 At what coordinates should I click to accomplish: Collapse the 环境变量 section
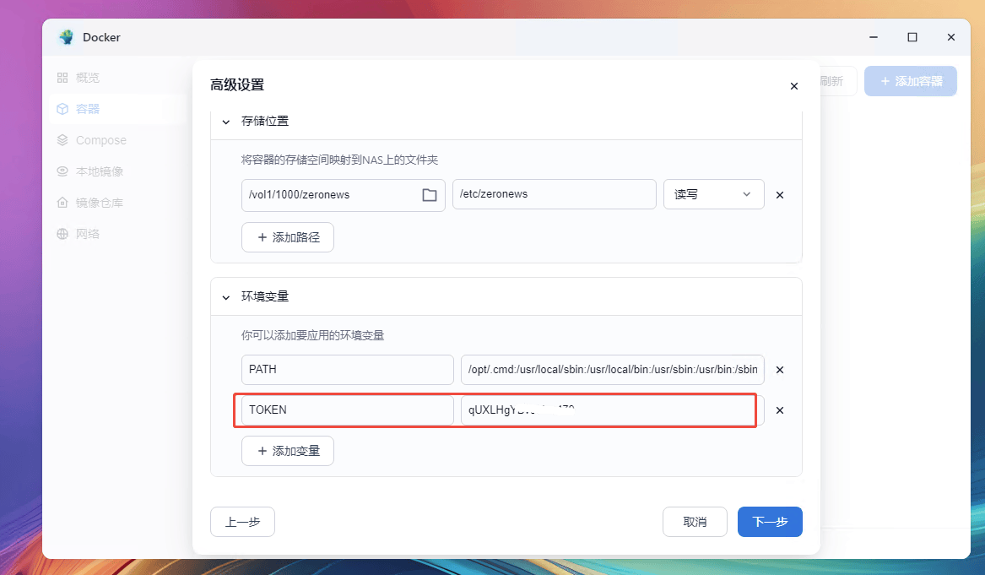pos(225,296)
